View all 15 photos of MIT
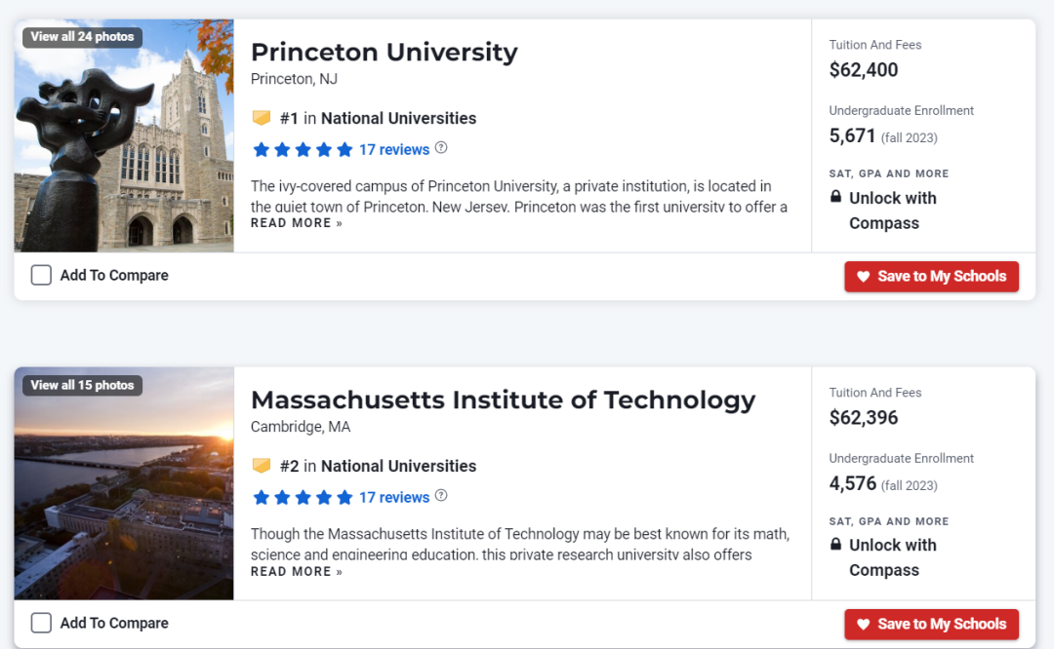 click(83, 385)
